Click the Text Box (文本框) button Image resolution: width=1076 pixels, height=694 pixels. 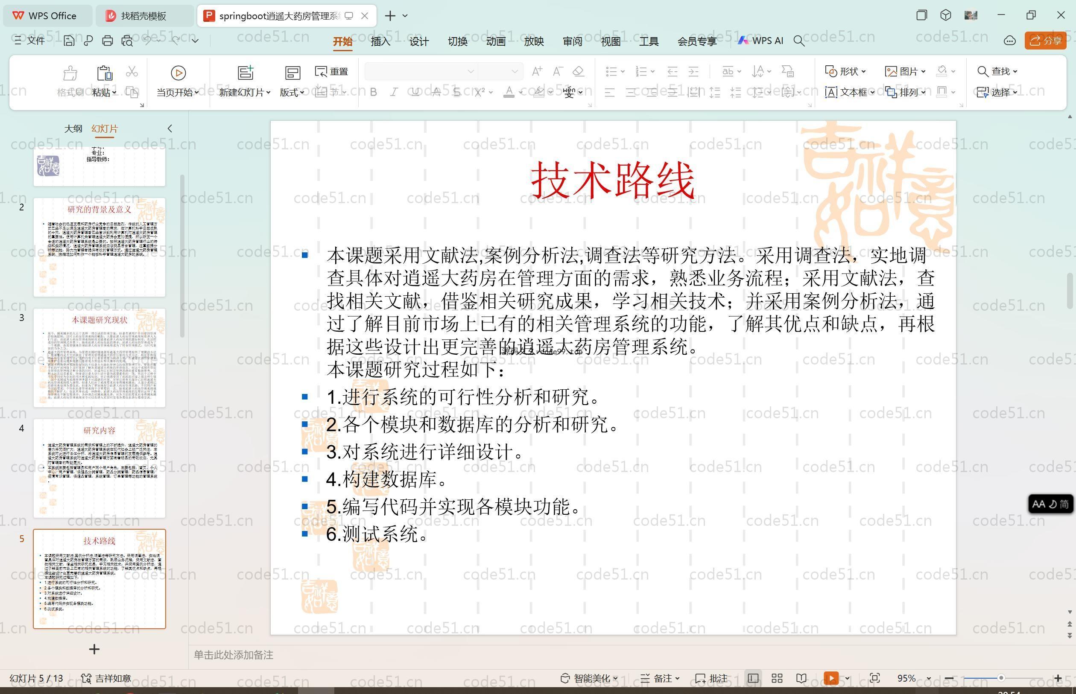850,92
